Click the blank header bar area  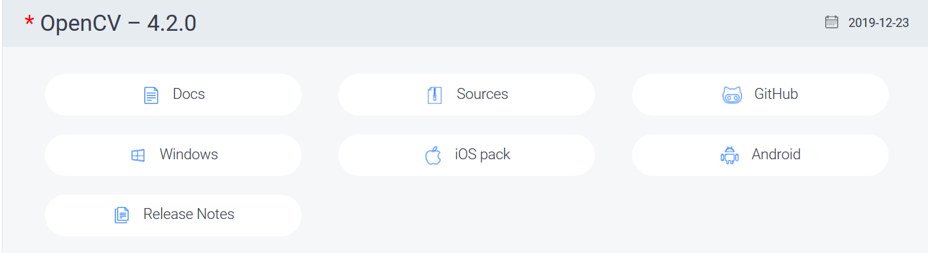[507, 23]
